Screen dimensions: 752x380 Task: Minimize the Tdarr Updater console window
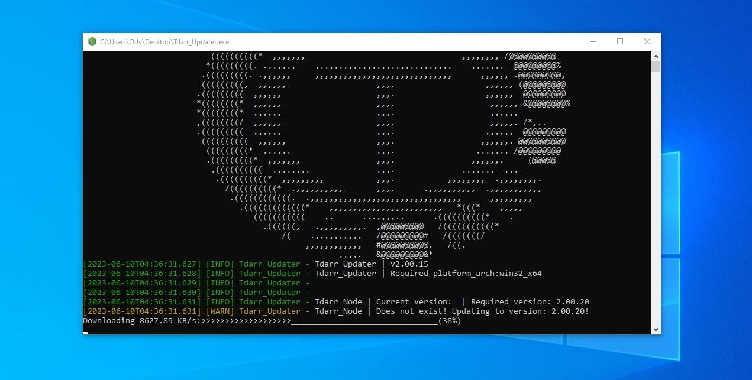(593, 41)
